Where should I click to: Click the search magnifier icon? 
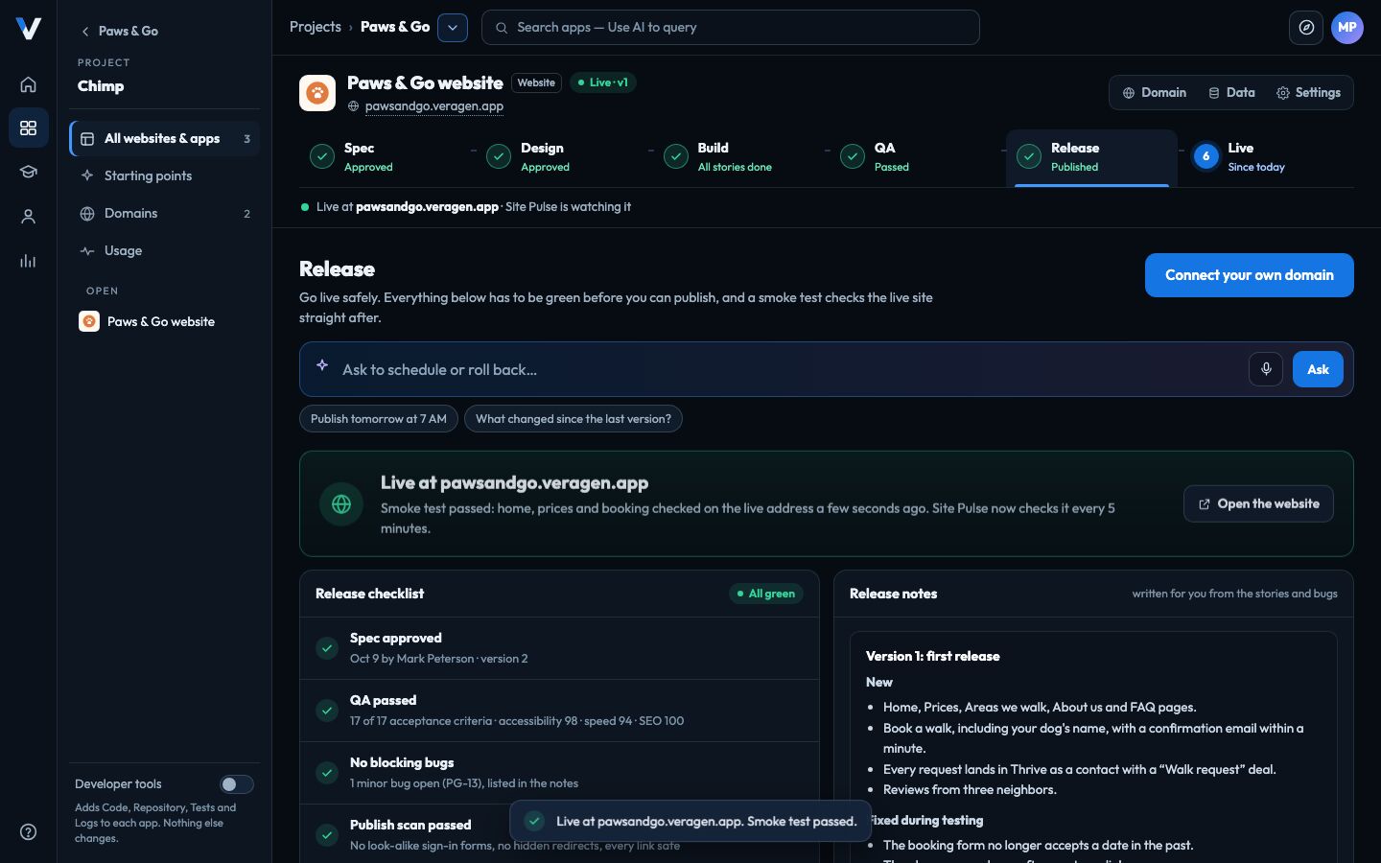501,28
